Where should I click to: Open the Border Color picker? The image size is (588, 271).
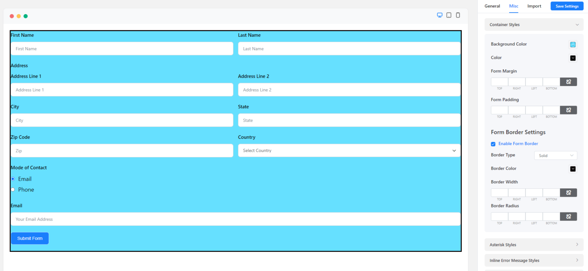[573, 169]
